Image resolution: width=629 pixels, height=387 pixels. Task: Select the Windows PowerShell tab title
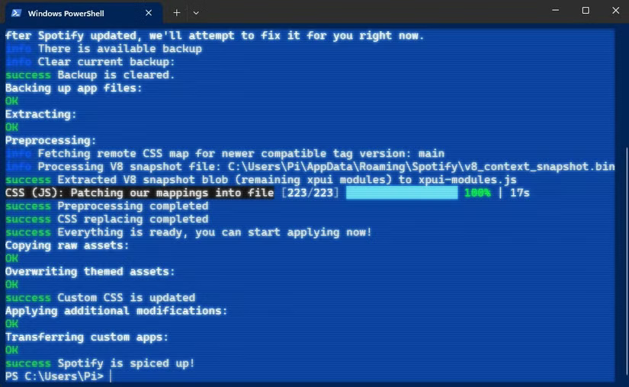coord(66,13)
